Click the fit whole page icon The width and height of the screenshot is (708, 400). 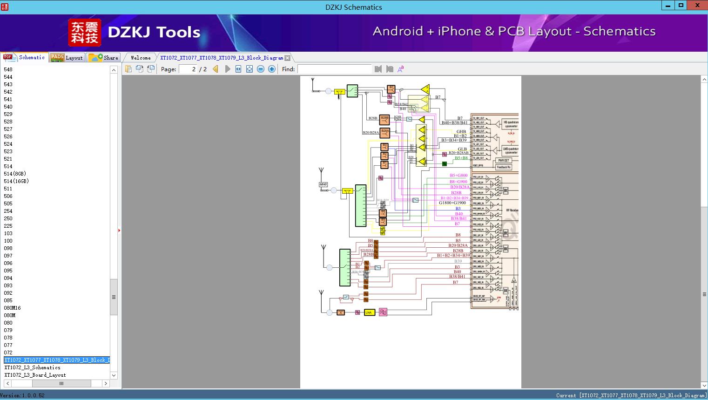click(x=249, y=69)
